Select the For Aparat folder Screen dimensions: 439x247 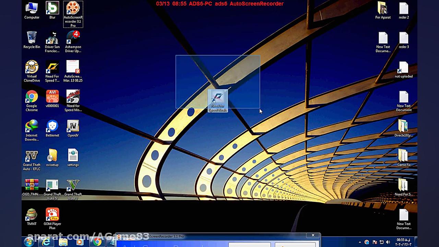point(383,11)
